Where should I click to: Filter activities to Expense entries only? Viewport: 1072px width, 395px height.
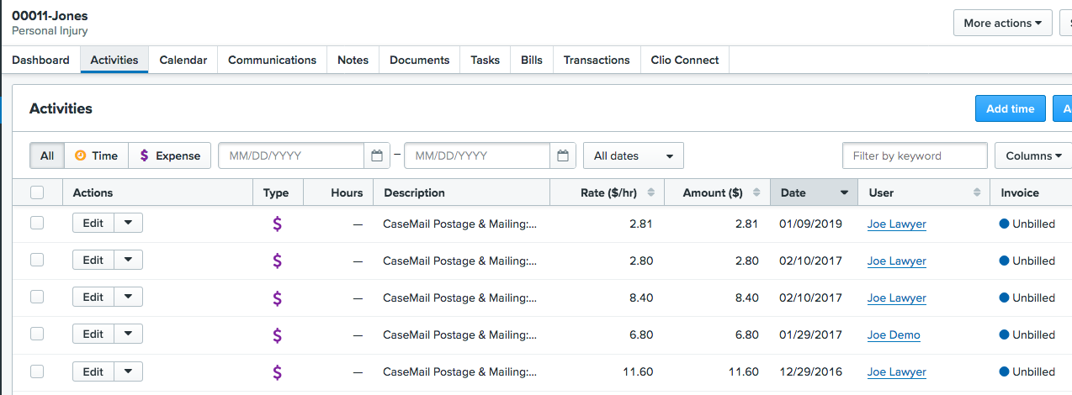170,155
